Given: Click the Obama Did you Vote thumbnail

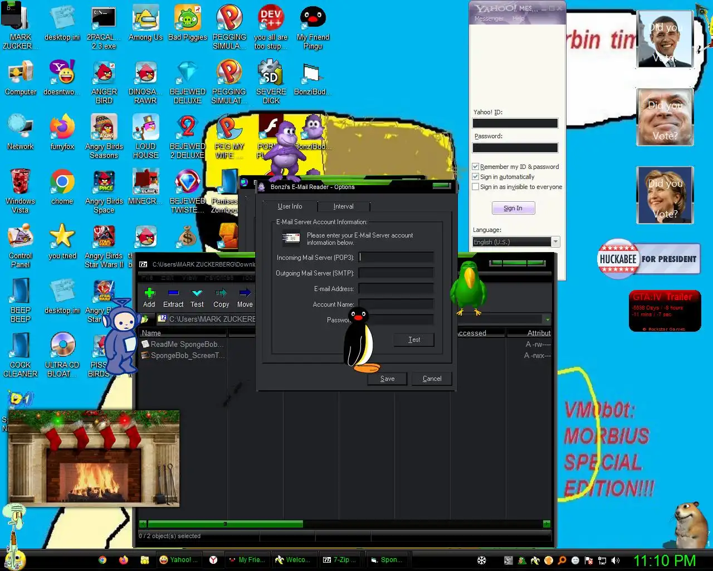Looking at the screenshot, I should pyautogui.click(x=665, y=40).
